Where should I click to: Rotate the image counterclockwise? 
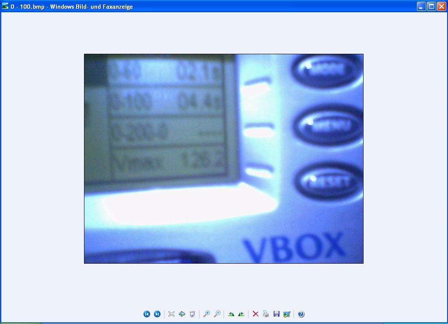pyautogui.click(x=241, y=314)
